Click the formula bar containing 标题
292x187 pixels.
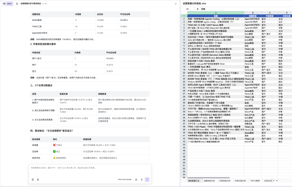pos(246,9)
